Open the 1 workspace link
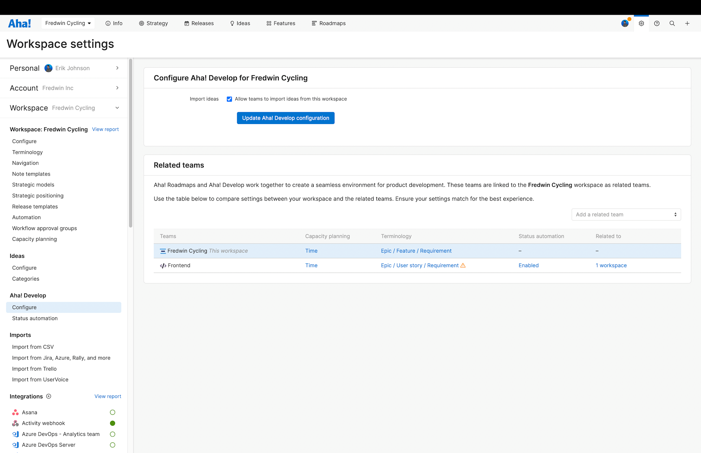This screenshot has width=701, height=453. (611, 266)
